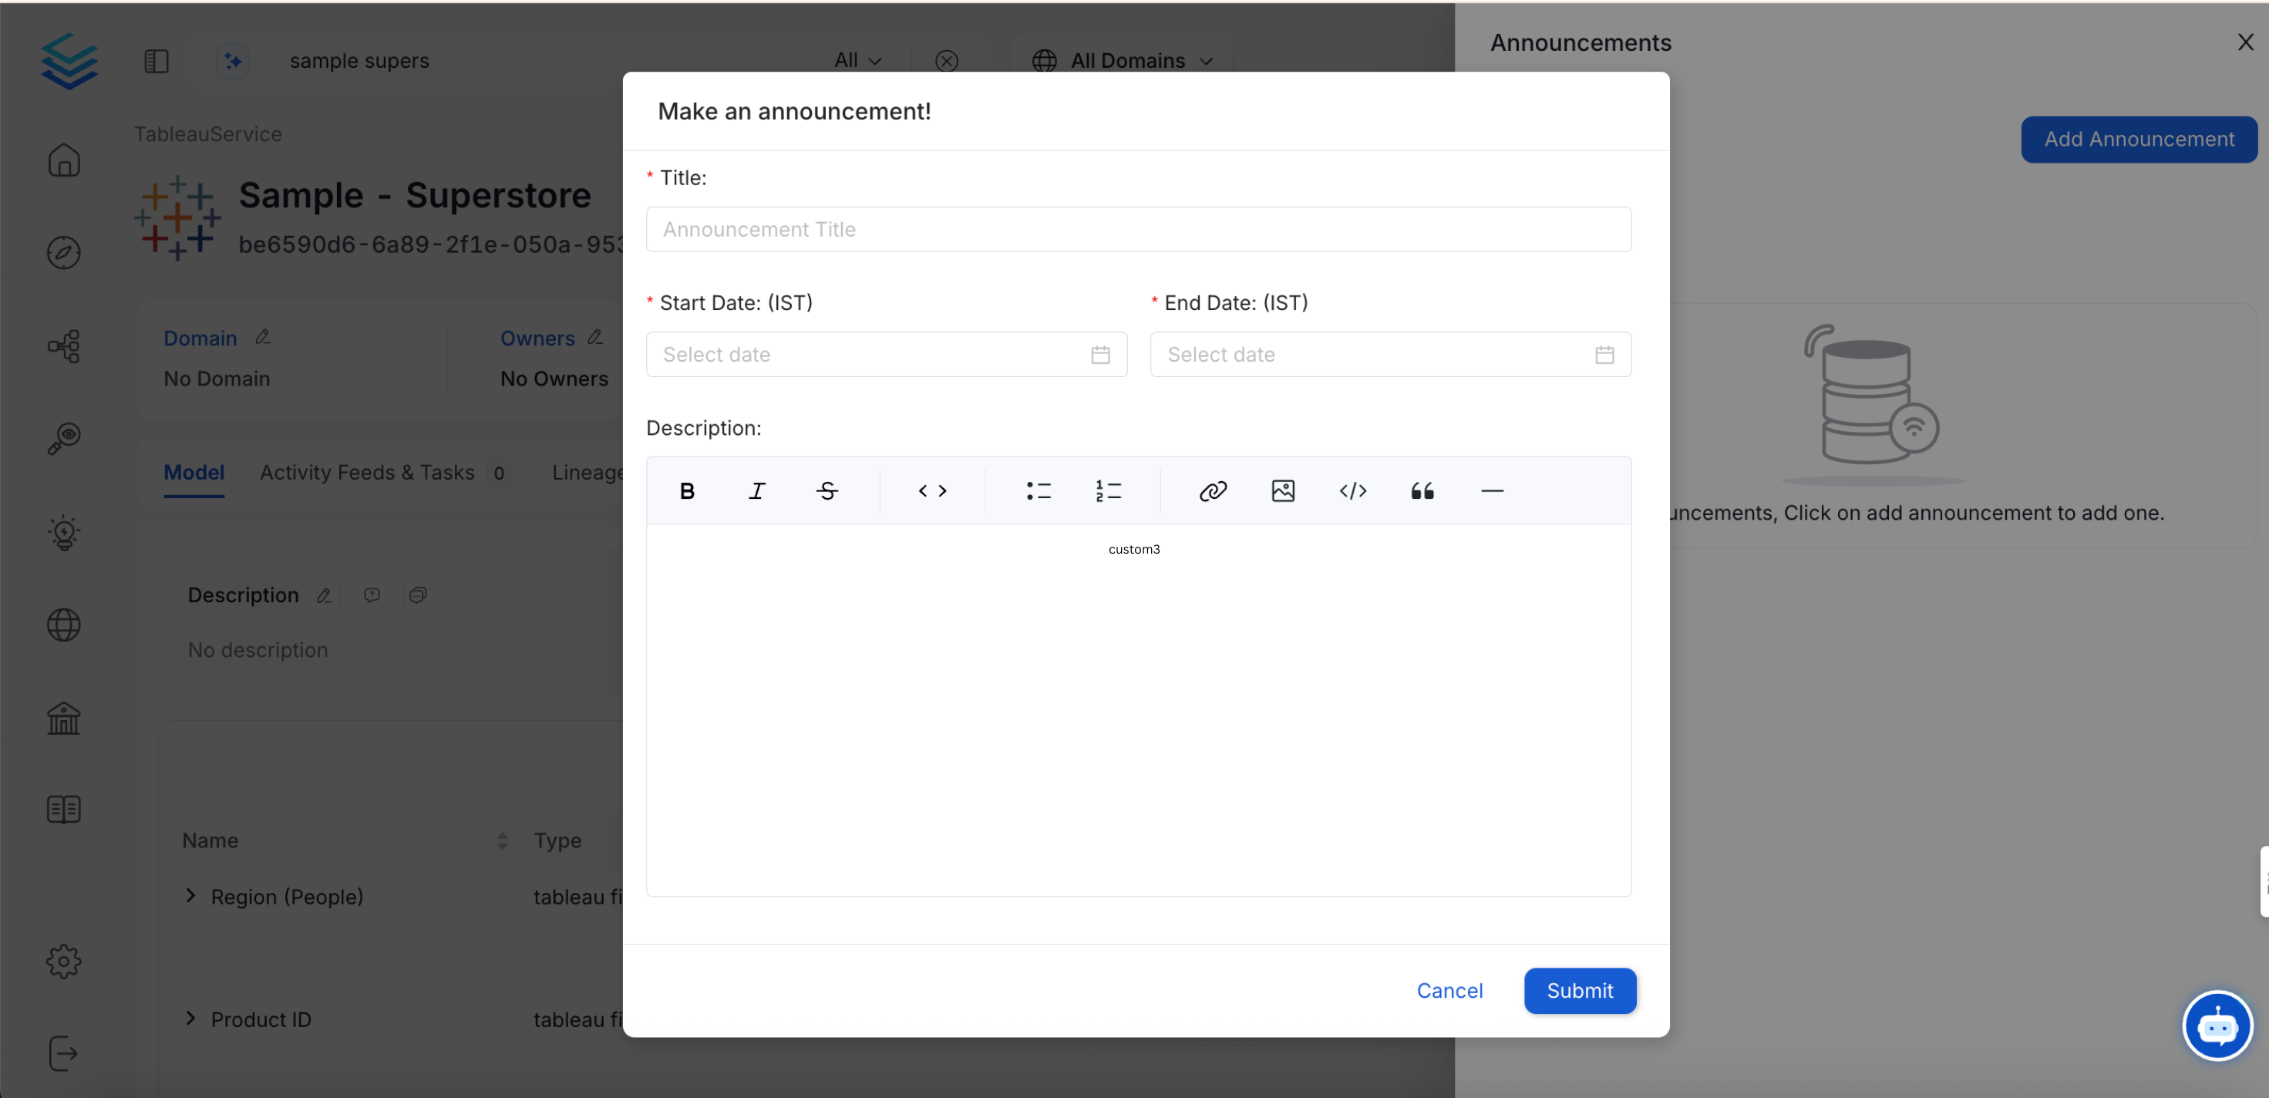Open the All Domains dropdown

click(1124, 60)
